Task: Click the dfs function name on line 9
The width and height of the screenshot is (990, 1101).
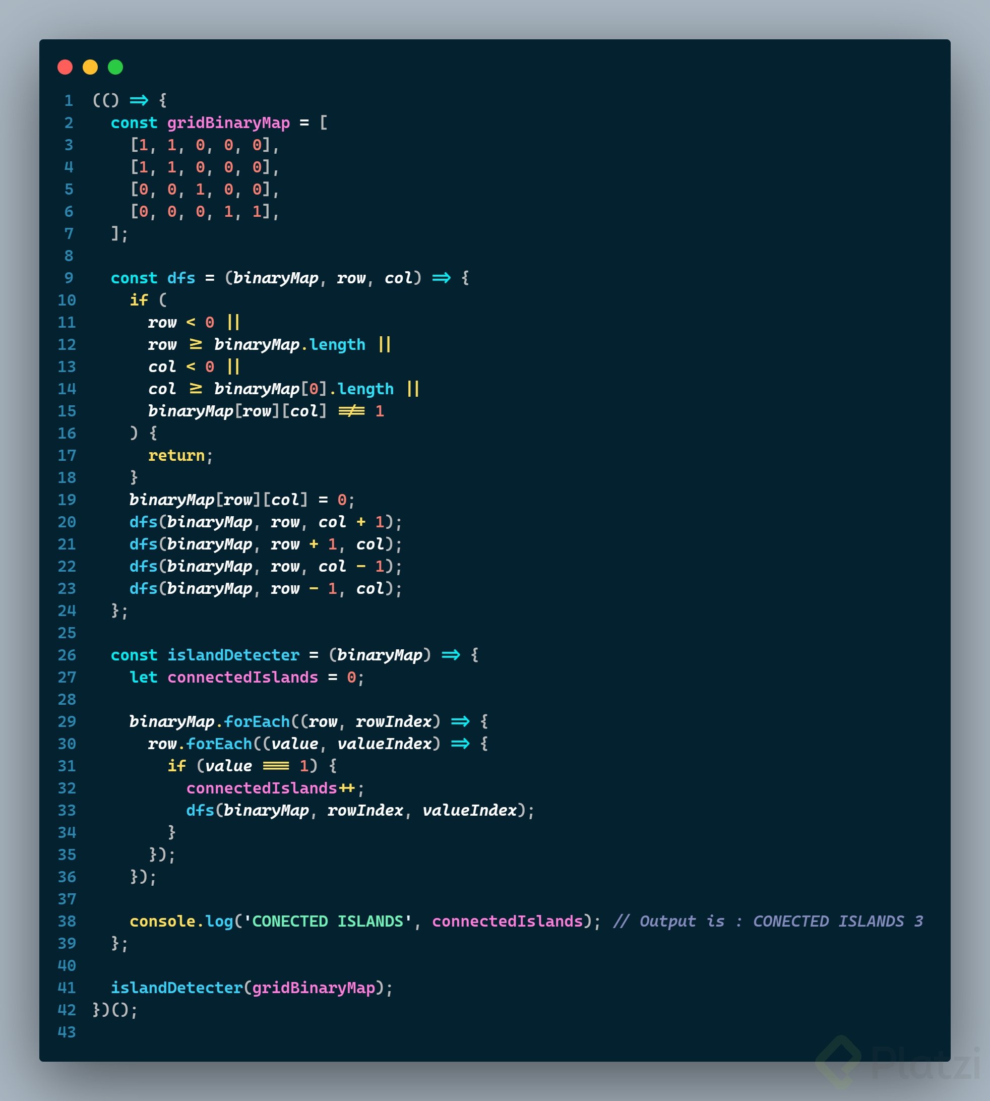Action: (180, 278)
